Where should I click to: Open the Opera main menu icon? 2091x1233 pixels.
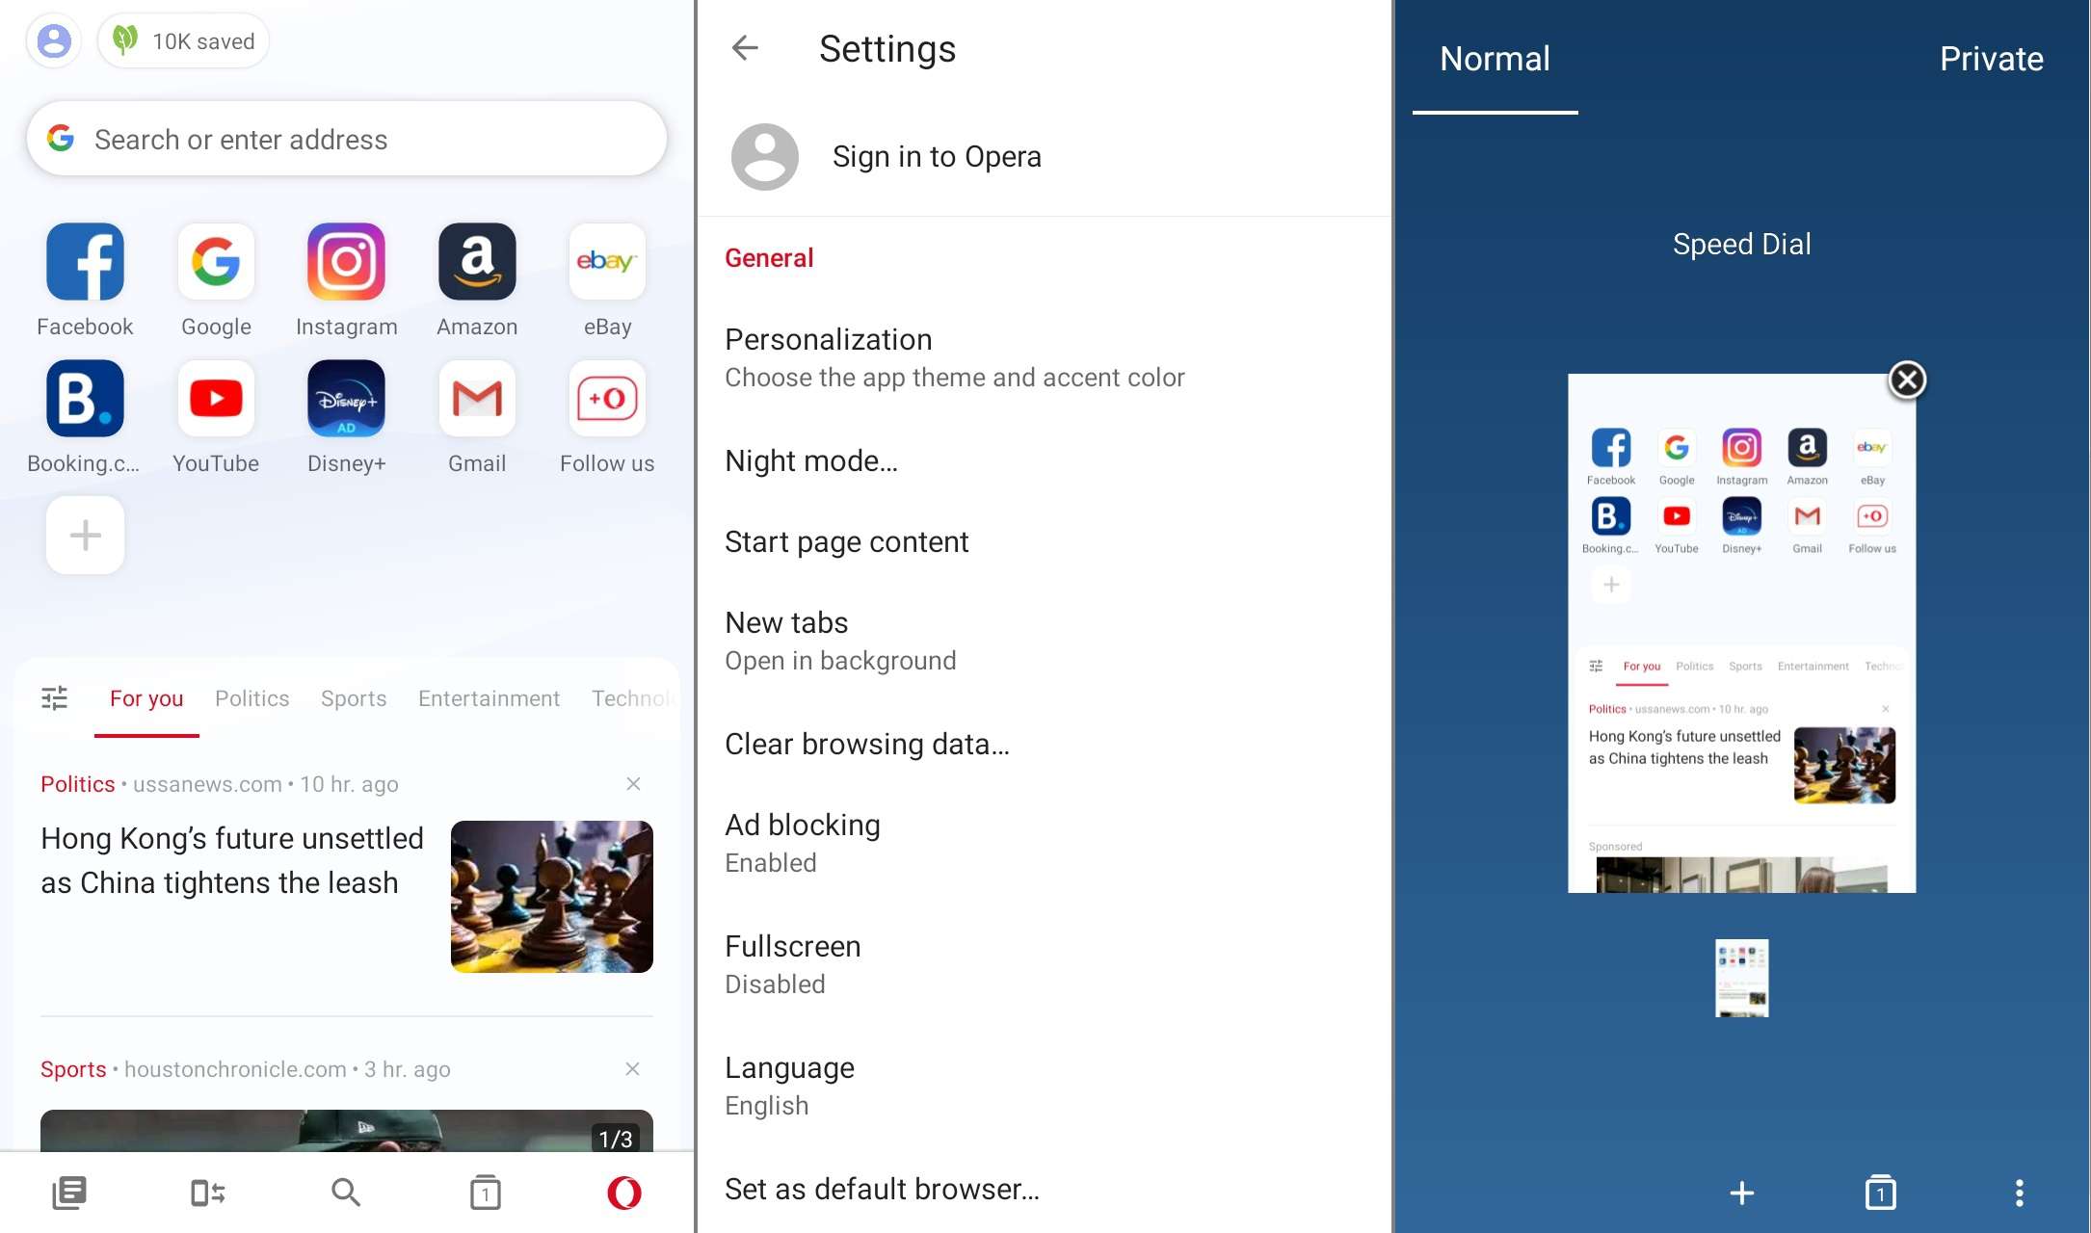click(x=624, y=1193)
